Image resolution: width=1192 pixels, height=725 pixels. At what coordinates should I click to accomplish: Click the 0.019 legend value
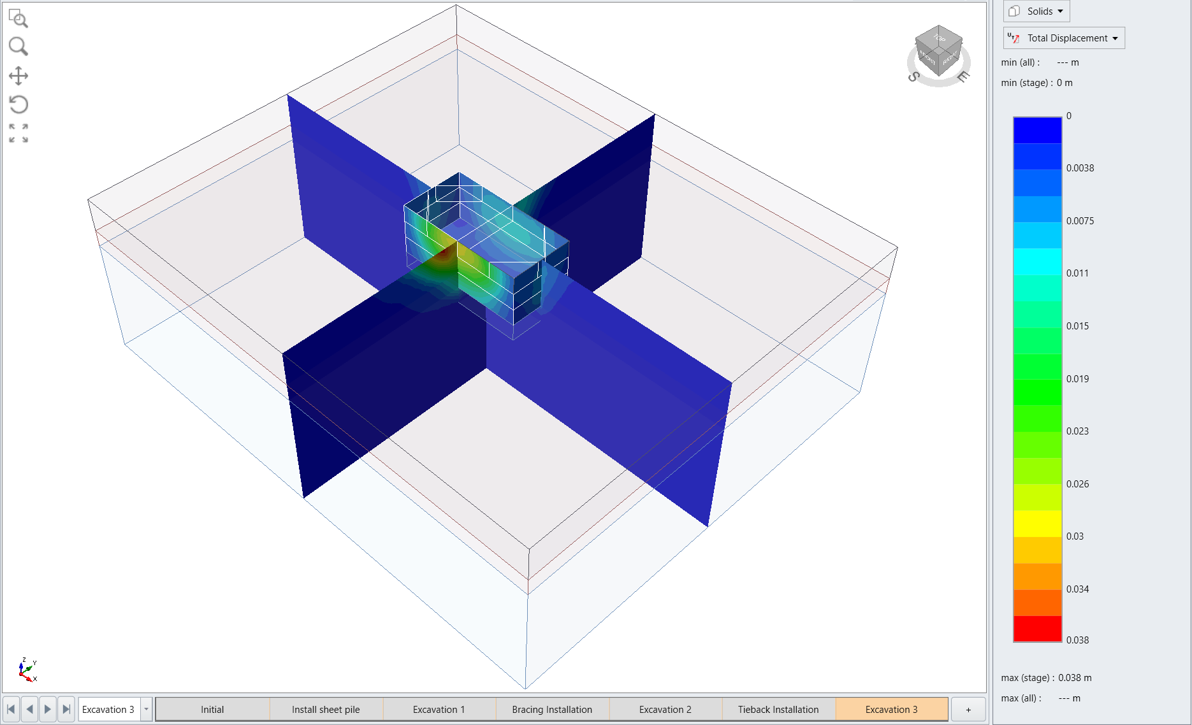coord(1077,378)
